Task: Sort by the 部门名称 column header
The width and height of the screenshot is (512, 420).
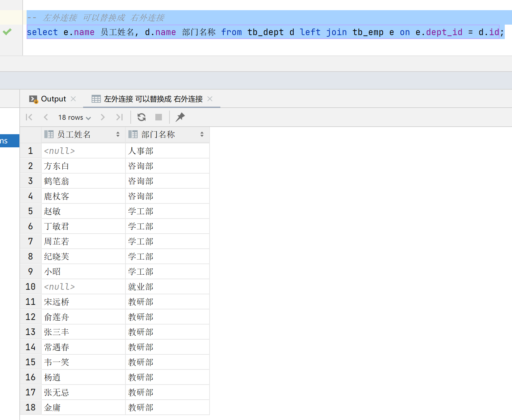Action: pyautogui.click(x=167, y=135)
